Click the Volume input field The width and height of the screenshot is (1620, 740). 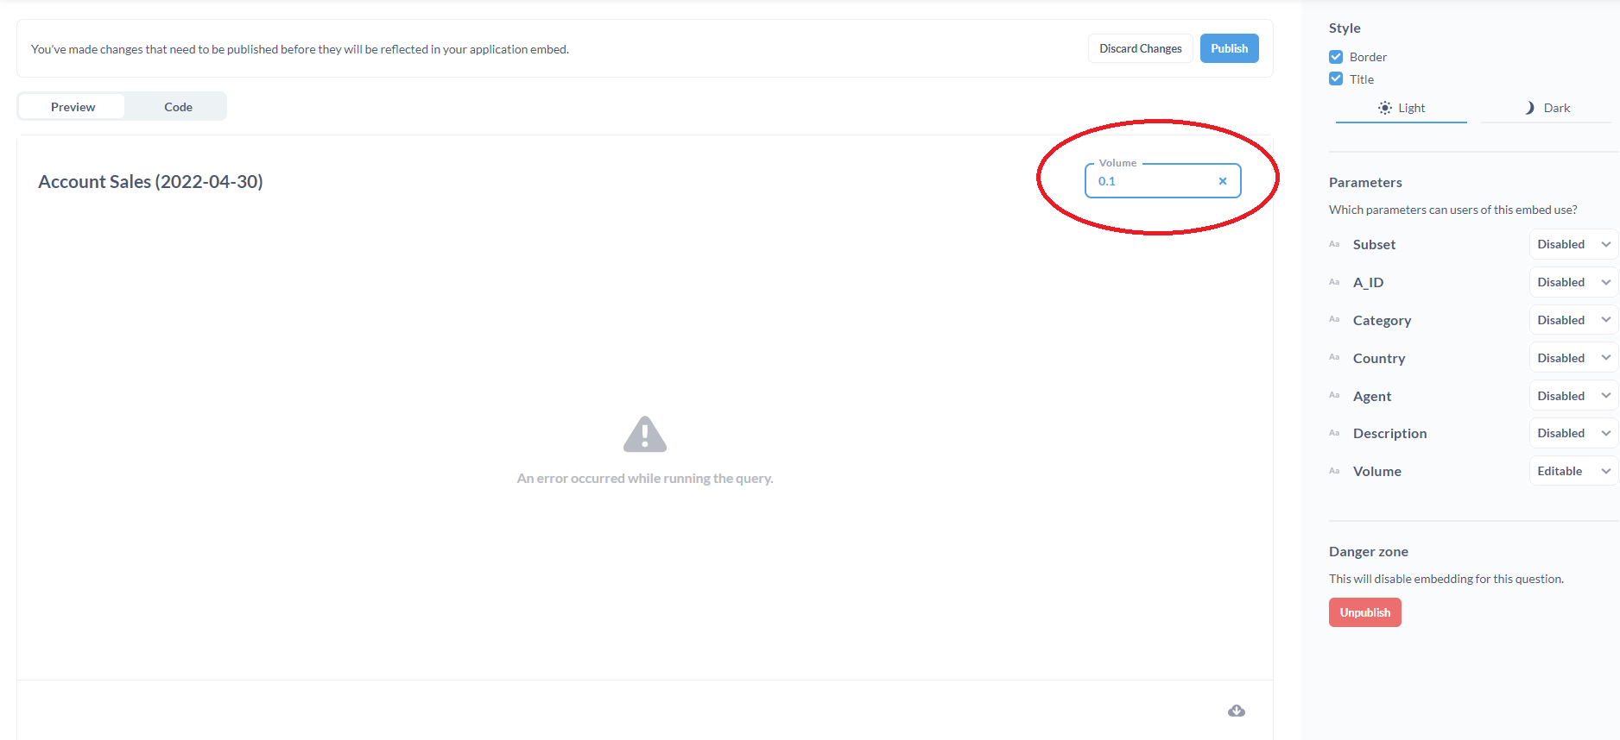pos(1162,181)
